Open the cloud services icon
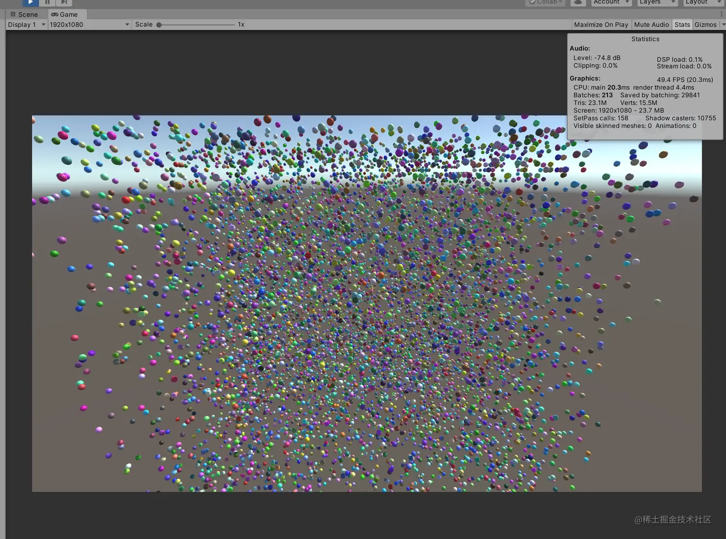The height and width of the screenshot is (539, 726). pyautogui.click(x=578, y=2)
